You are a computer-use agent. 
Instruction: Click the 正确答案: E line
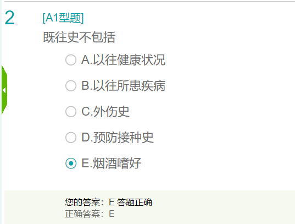(90, 214)
